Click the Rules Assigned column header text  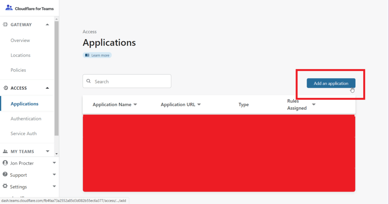click(x=297, y=105)
